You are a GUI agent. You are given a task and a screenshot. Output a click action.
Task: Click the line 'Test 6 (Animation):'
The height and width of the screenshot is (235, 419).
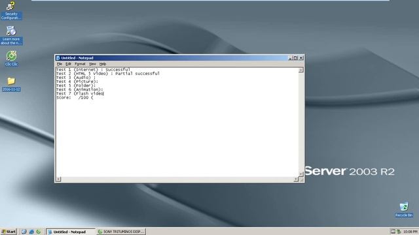[80, 89]
